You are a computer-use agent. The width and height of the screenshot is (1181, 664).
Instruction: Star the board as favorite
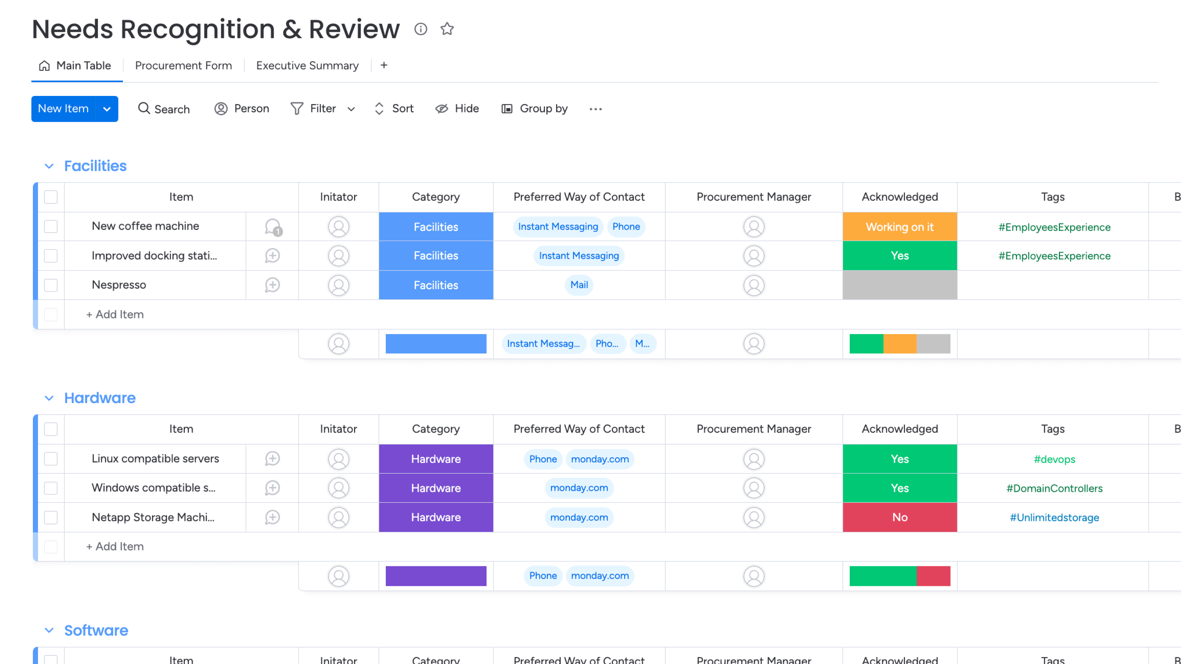pyautogui.click(x=447, y=29)
